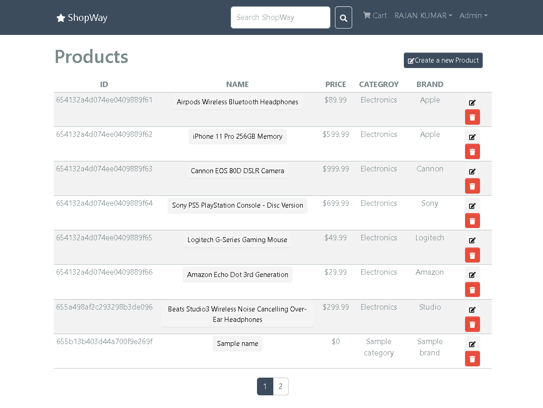Click the $999.99 price cell

point(335,169)
